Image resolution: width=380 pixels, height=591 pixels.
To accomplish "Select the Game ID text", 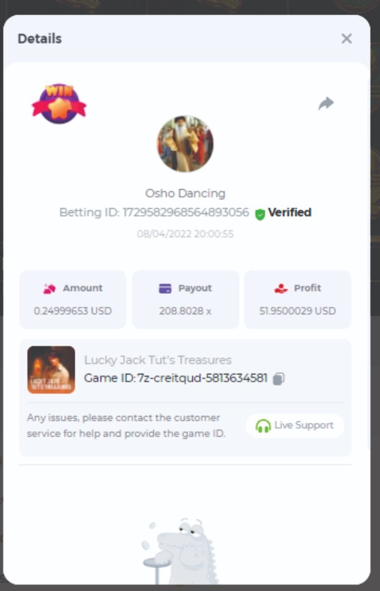I will coord(176,378).
